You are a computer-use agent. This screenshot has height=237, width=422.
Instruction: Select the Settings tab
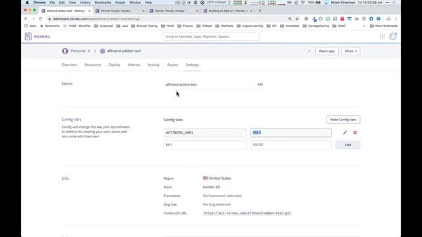coord(192,65)
